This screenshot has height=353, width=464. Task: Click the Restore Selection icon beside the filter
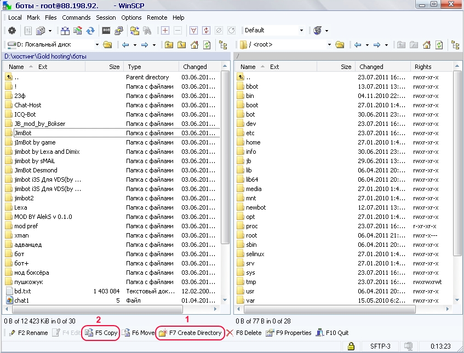pyautogui.click(x=207, y=30)
